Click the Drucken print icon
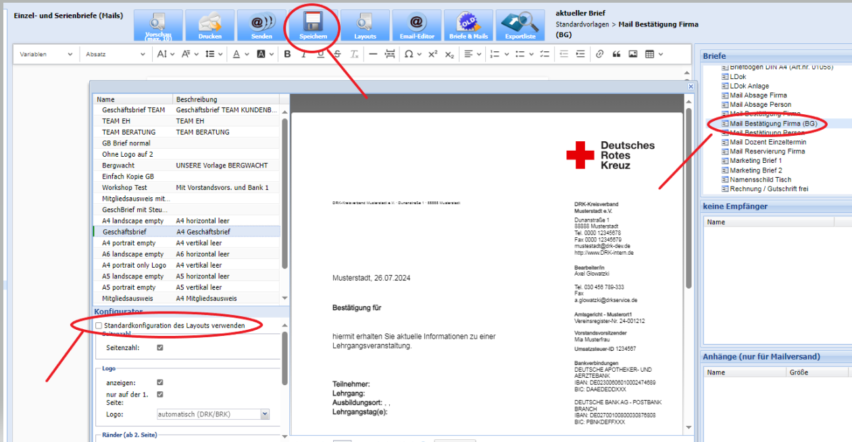This screenshot has height=442, width=852. click(x=209, y=25)
